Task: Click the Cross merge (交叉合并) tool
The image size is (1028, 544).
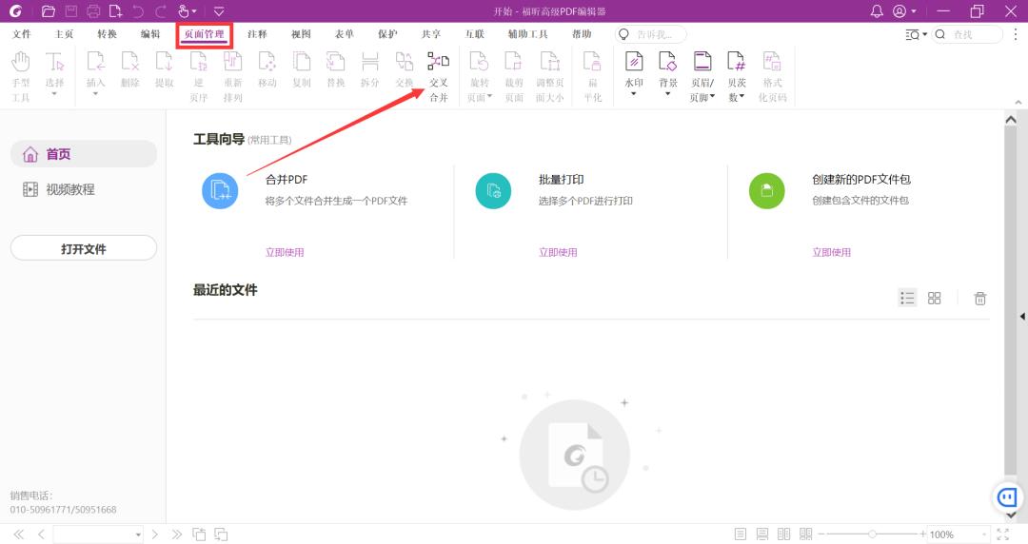Action: (439, 77)
